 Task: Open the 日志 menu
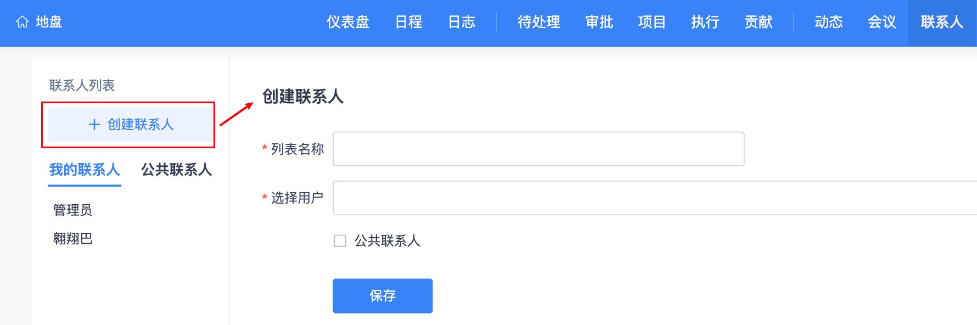[462, 22]
